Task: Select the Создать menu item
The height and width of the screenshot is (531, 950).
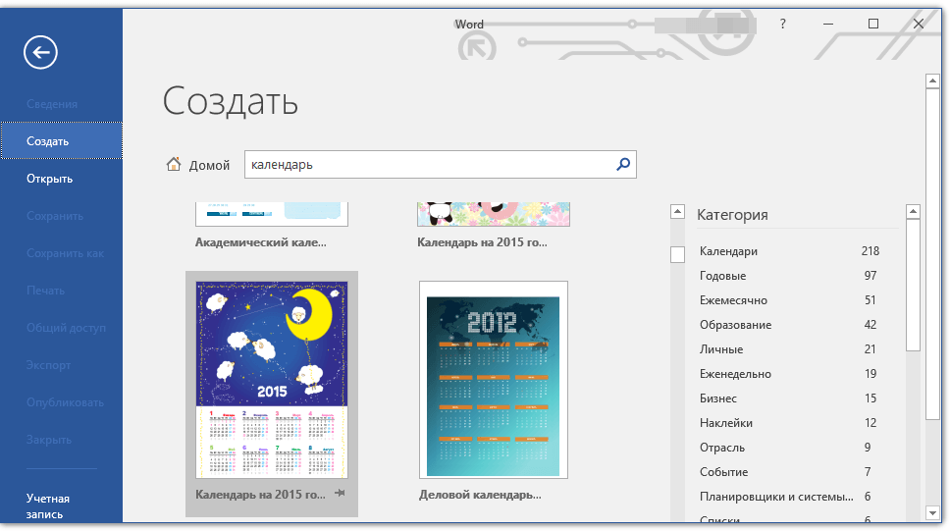Action: point(61,141)
